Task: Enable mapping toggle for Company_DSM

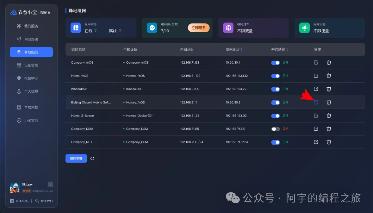Action: pyautogui.click(x=276, y=129)
